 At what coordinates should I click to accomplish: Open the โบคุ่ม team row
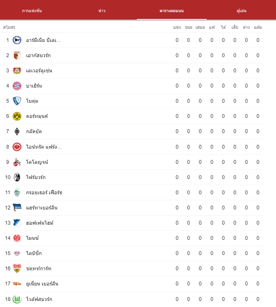pyautogui.click(x=133, y=101)
